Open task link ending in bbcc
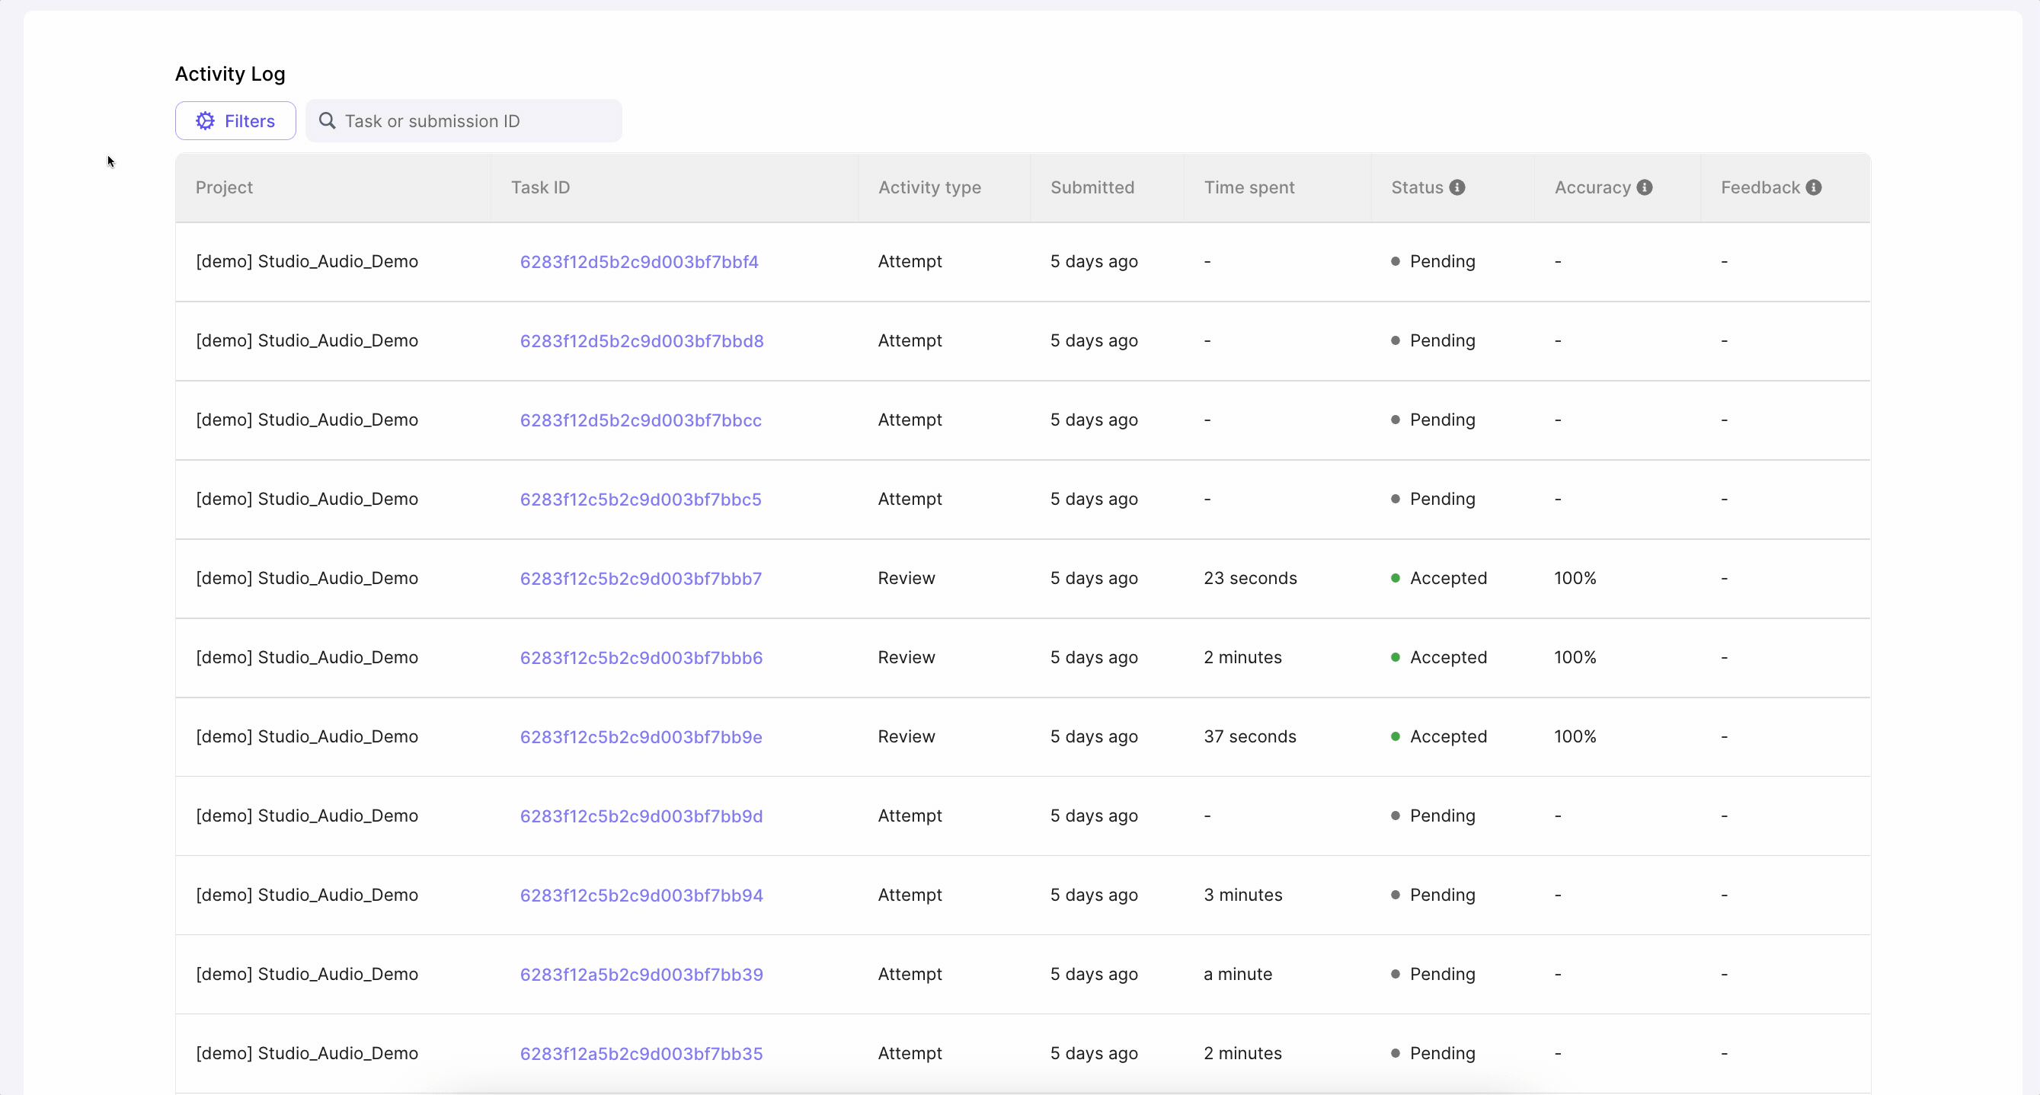This screenshot has height=1095, width=2040. [x=640, y=420]
